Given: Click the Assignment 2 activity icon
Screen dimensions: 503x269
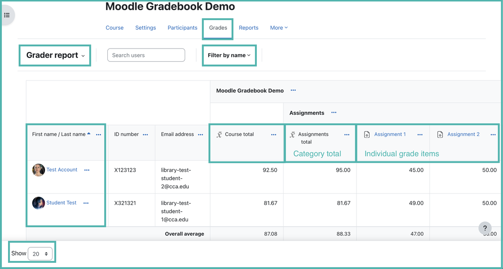Looking at the screenshot, I should point(440,134).
